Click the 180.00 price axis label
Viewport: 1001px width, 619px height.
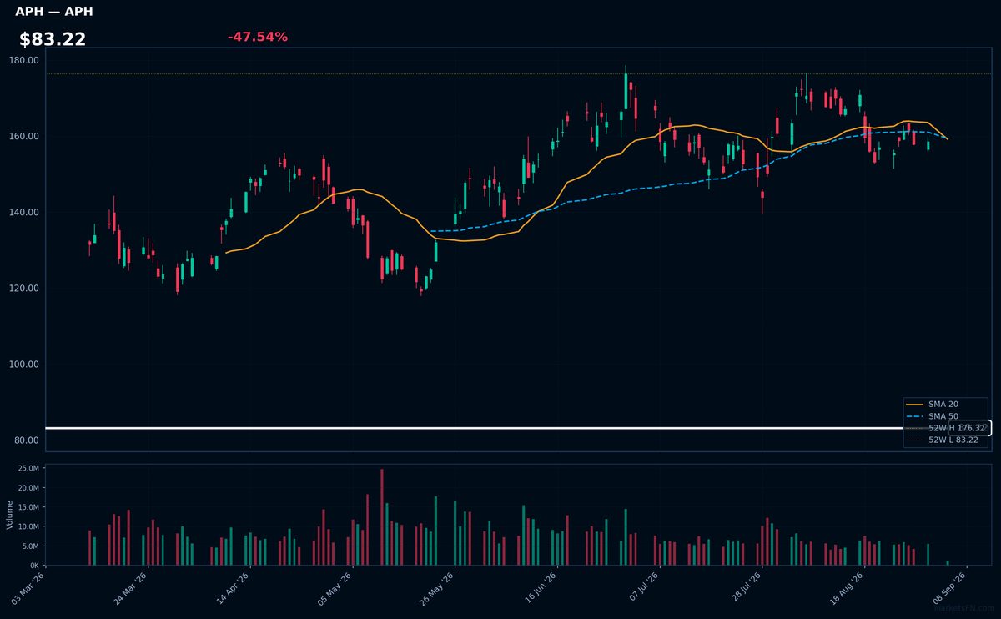24,60
